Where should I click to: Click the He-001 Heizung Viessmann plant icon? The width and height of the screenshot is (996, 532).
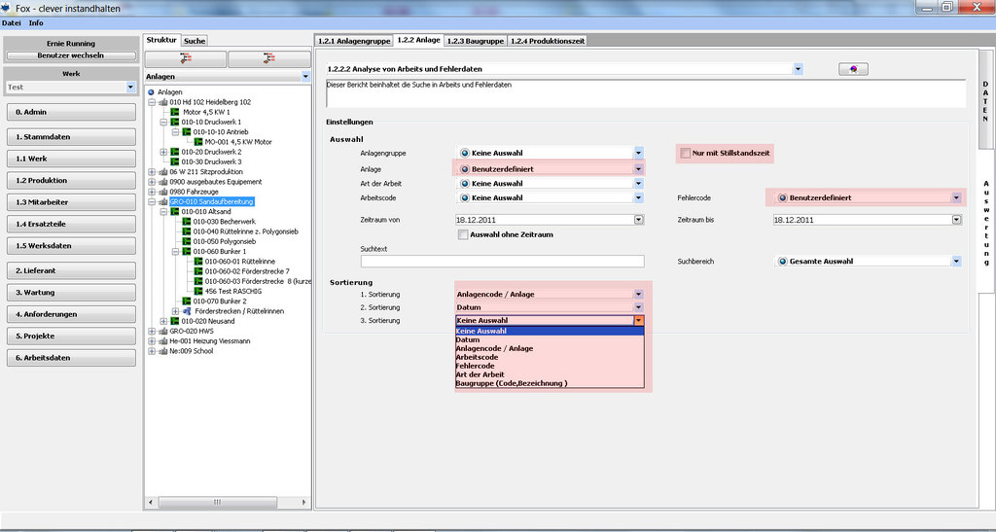(x=162, y=341)
